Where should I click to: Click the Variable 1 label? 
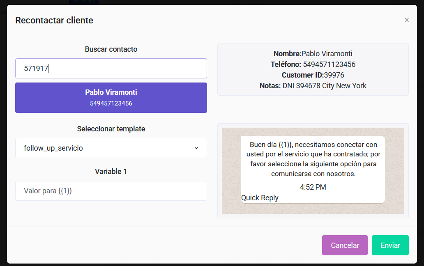coord(111,172)
